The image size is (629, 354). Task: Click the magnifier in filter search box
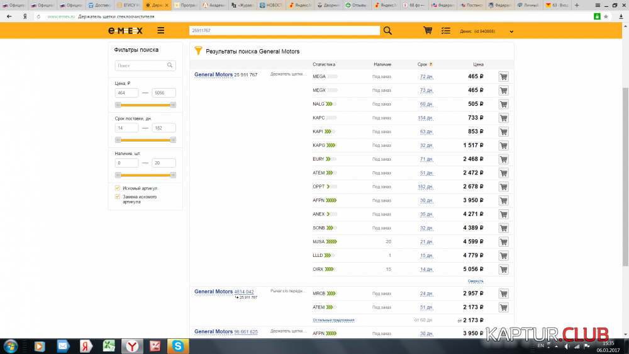pyautogui.click(x=170, y=65)
